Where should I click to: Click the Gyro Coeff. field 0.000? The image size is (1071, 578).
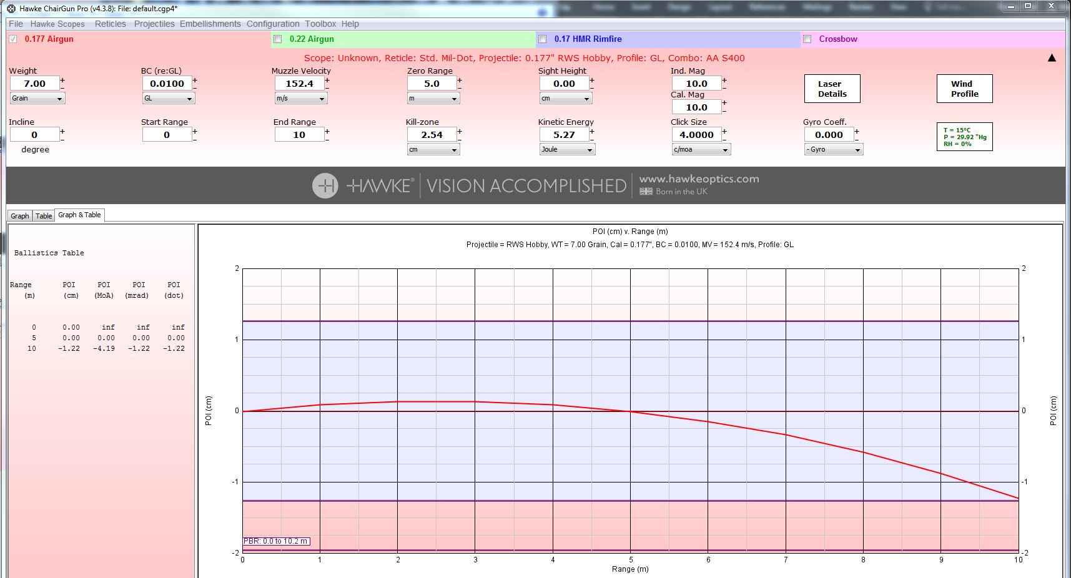point(829,135)
